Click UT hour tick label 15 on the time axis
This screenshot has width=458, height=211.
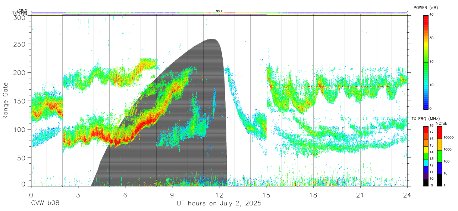tap(266, 195)
